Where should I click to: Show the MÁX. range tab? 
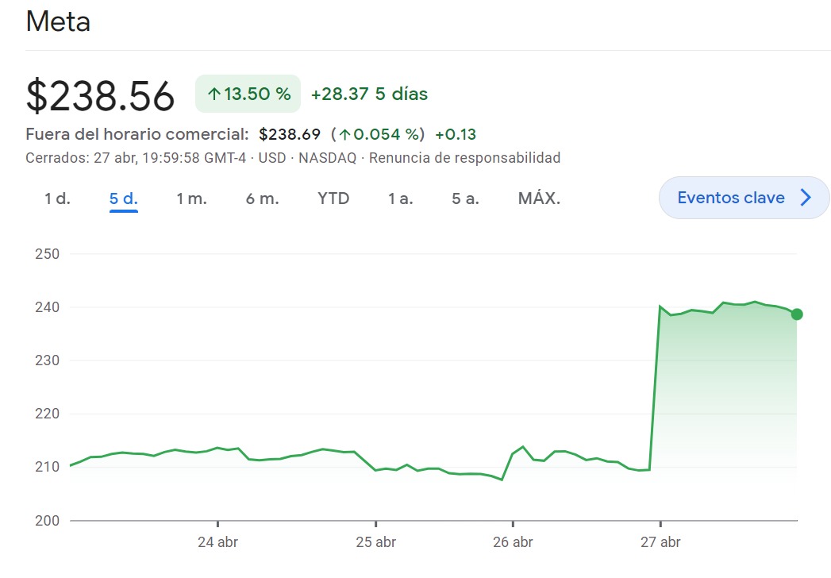pyautogui.click(x=539, y=198)
